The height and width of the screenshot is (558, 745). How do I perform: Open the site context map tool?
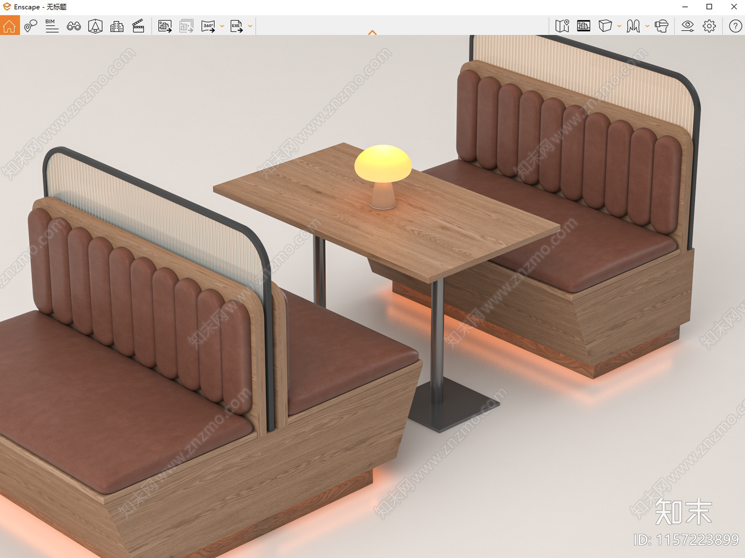pyautogui.click(x=562, y=26)
